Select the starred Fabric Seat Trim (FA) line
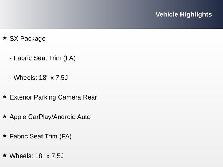This screenshot has width=223, height=167. tap(40, 136)
